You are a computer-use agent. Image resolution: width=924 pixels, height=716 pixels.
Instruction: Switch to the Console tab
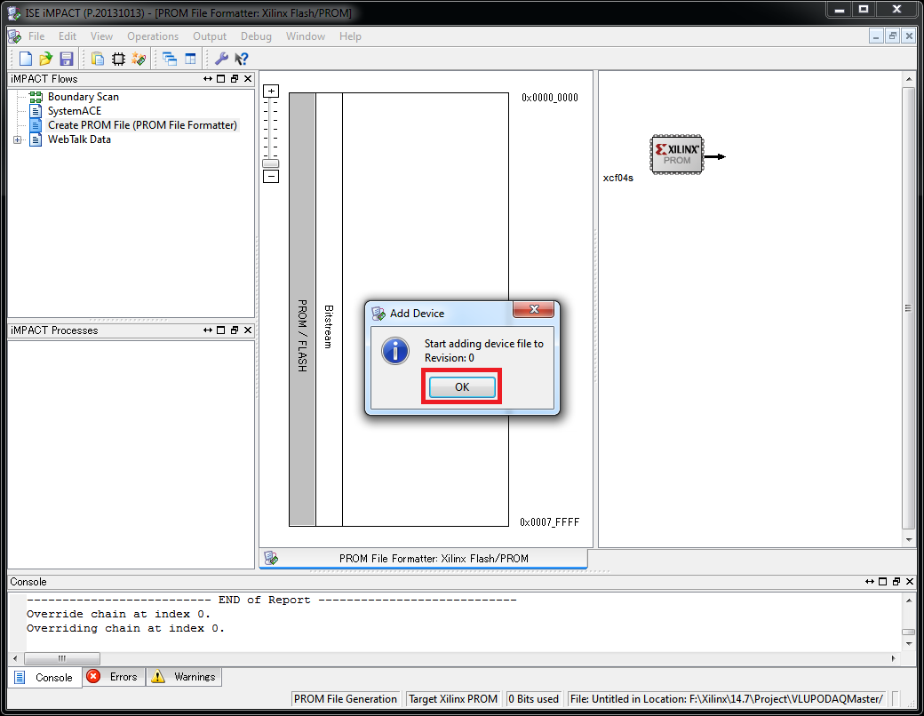coord(44,678)
